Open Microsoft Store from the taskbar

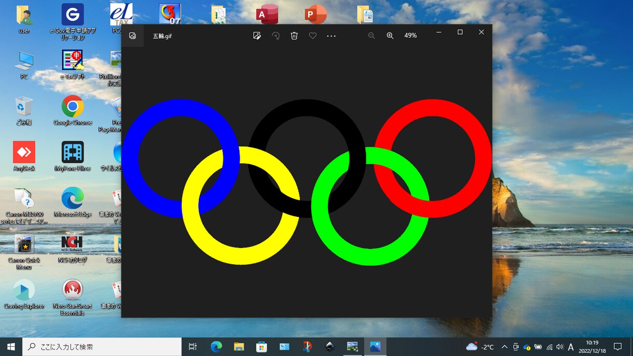(262, 347)
